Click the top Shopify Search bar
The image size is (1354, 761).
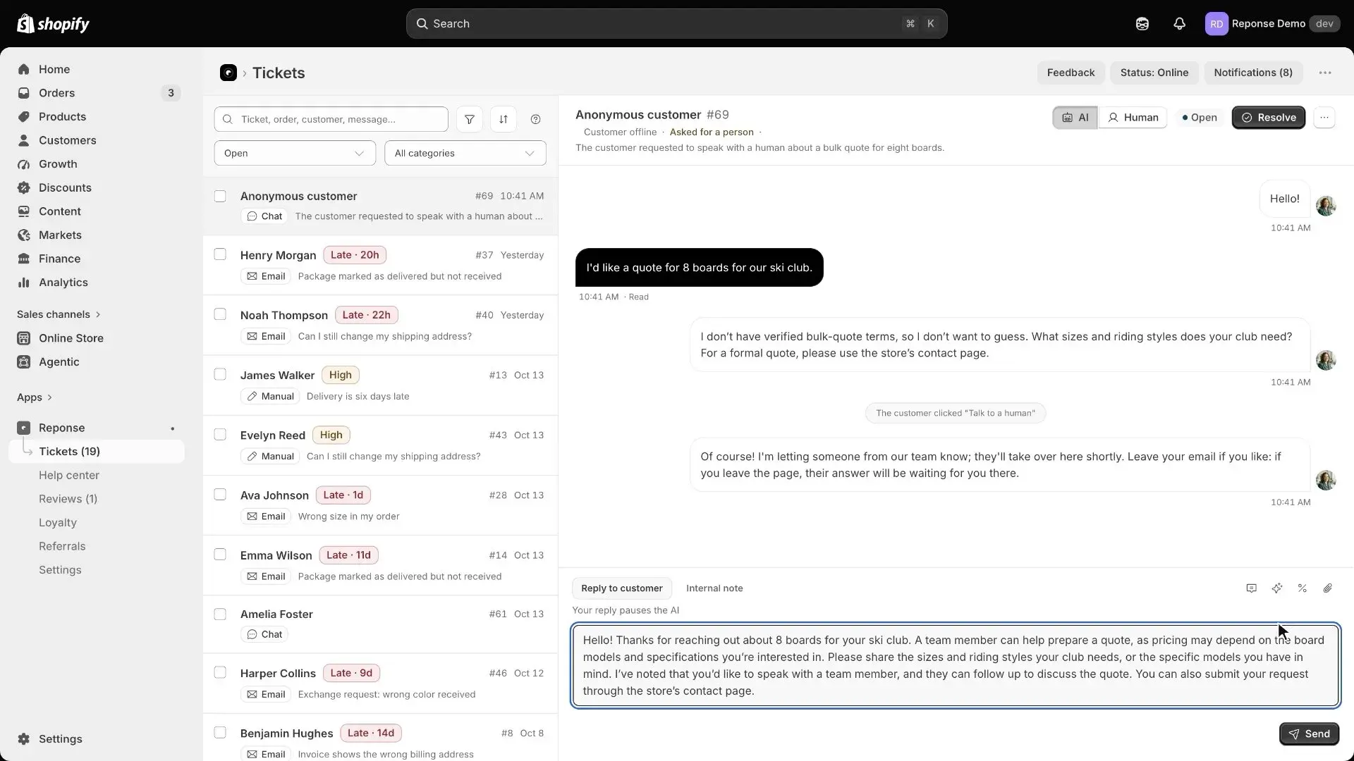676,24
